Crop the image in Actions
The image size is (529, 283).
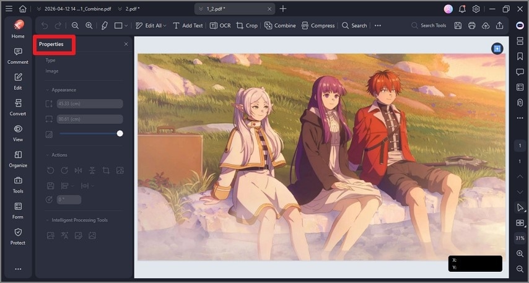[x=106, y=170]
